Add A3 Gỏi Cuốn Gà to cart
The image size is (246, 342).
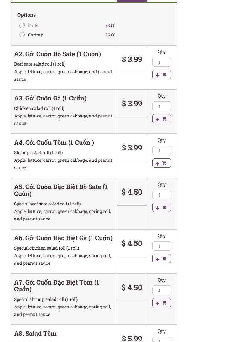pyautogui.click(x=161, y=119)
